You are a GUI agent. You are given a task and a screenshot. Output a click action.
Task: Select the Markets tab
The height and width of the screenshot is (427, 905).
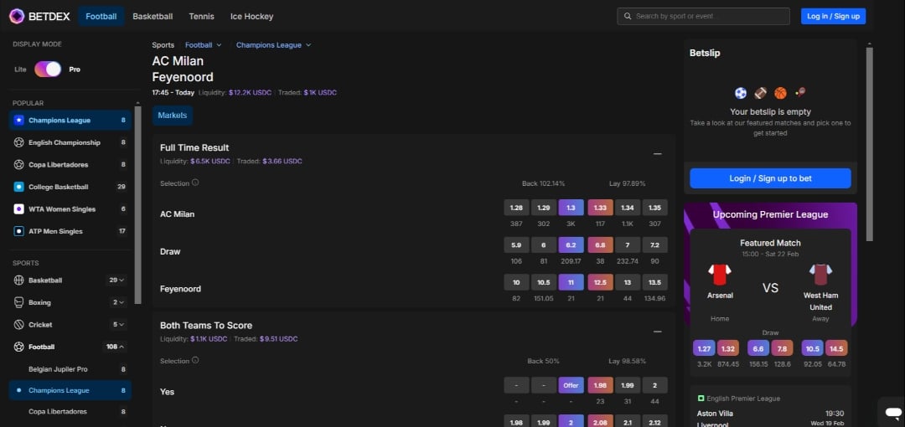(x=173, y=116)
